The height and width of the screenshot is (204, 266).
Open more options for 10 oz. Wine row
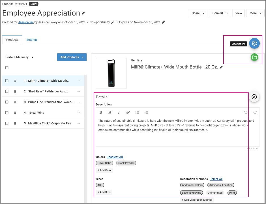pos(79,113)
